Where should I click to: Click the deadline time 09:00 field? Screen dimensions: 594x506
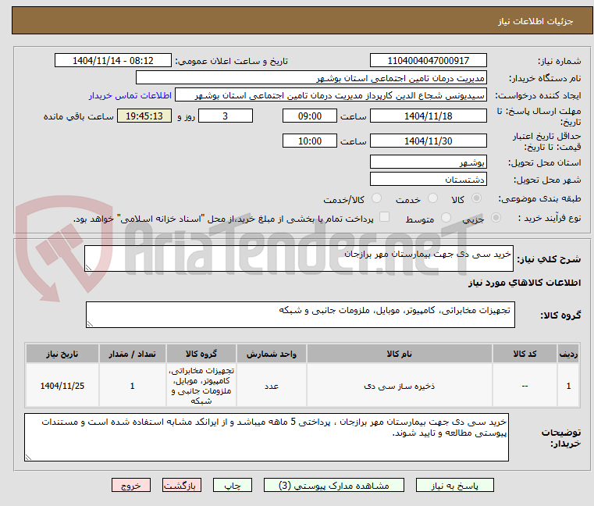310,116
